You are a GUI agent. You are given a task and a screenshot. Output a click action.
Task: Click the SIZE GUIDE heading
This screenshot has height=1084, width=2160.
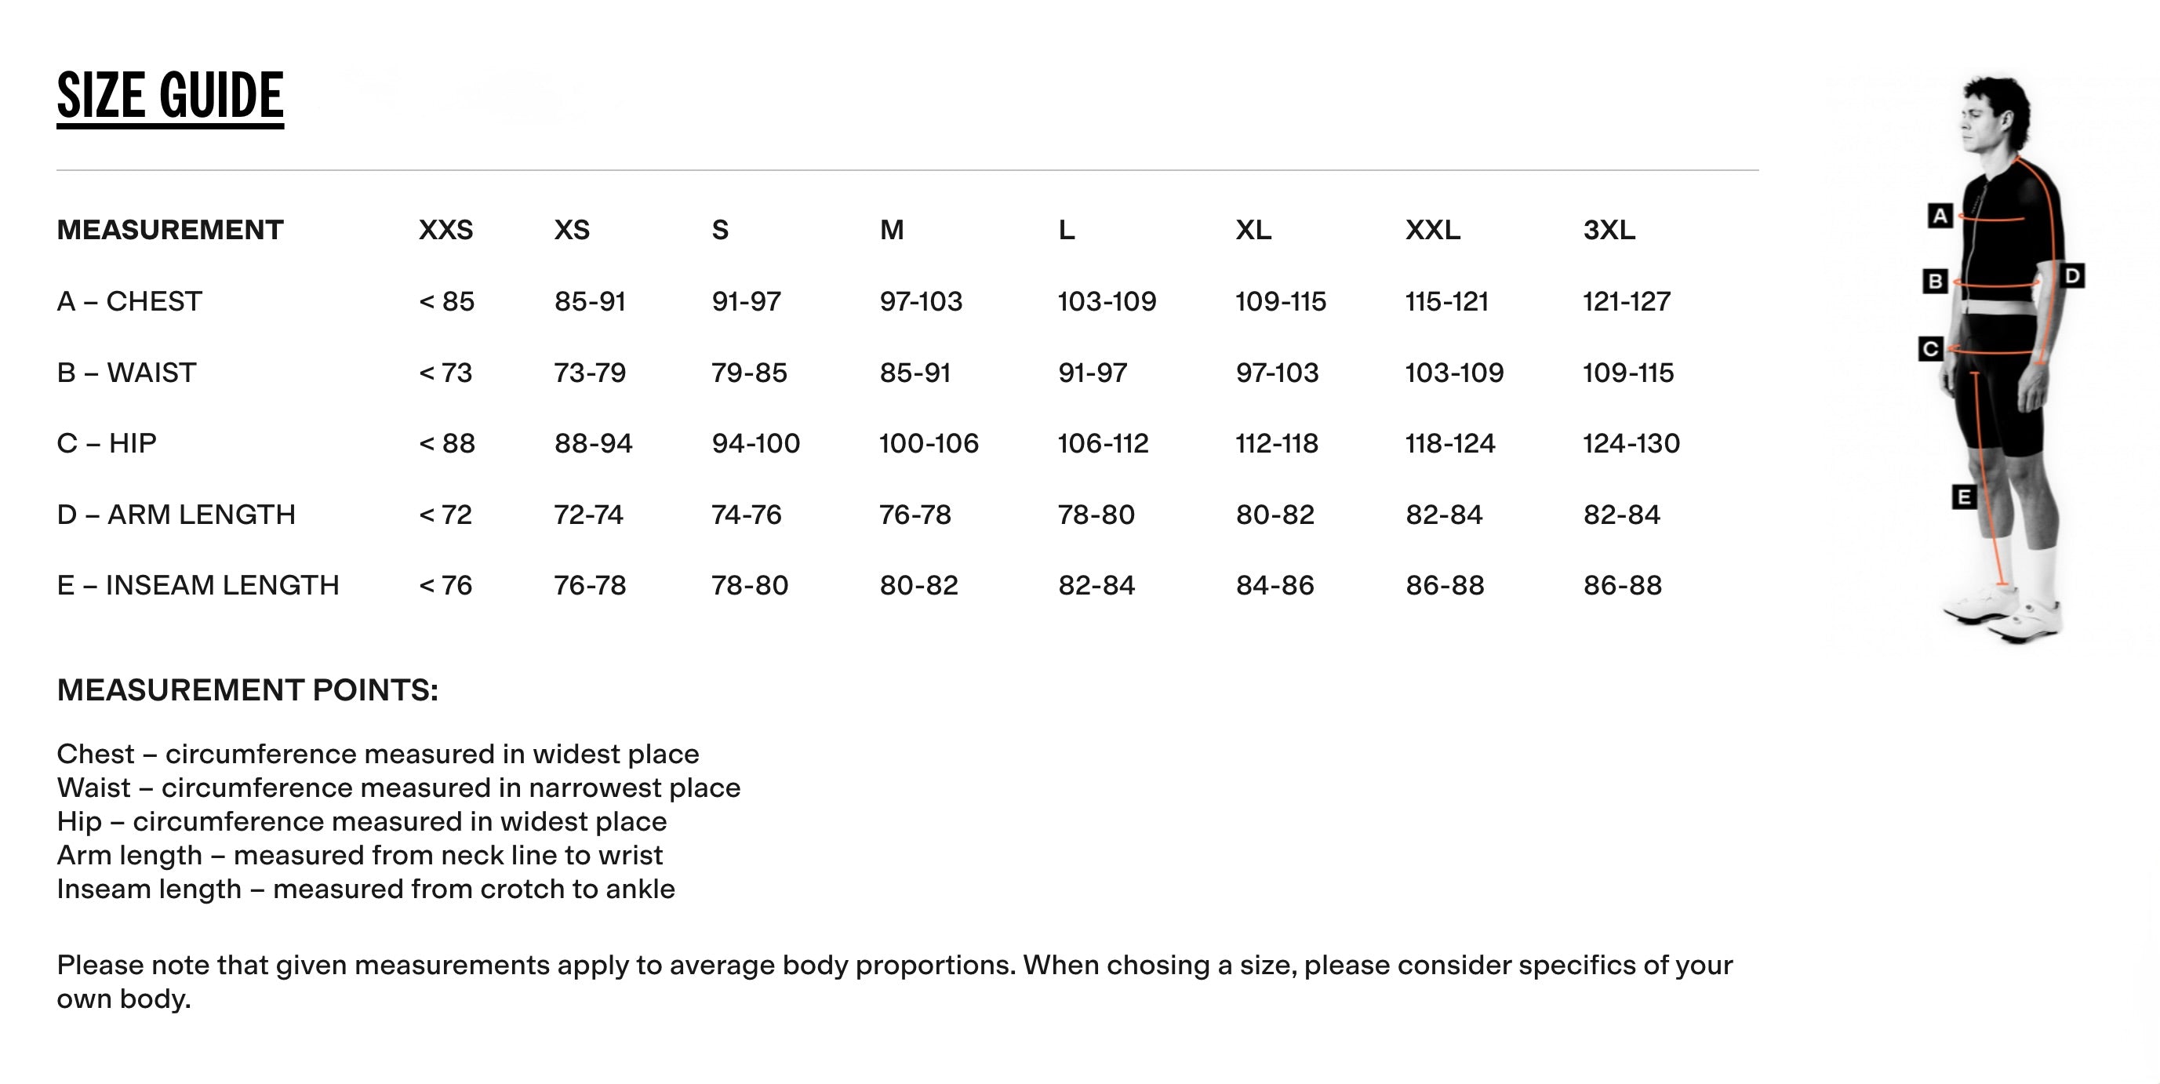170,96
